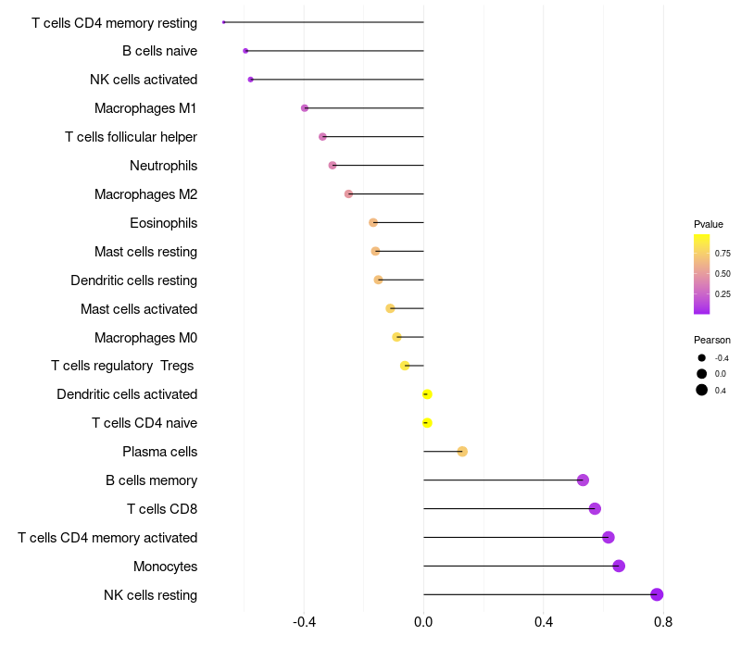The height and width of the screenshot is (648, 741).
Task: Click the -0.4 x-axis tick label
Action: [304, 621]
